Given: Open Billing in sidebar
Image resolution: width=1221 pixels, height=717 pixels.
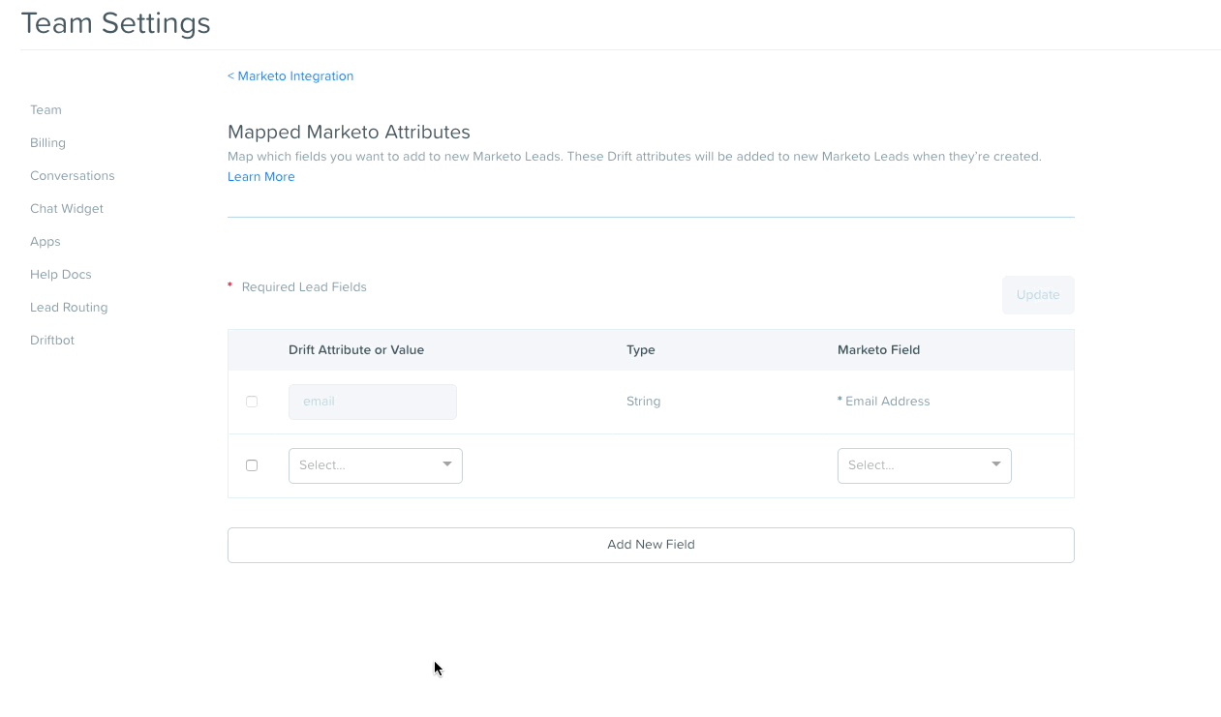Looking at the screenshot, I should (47, 143).
